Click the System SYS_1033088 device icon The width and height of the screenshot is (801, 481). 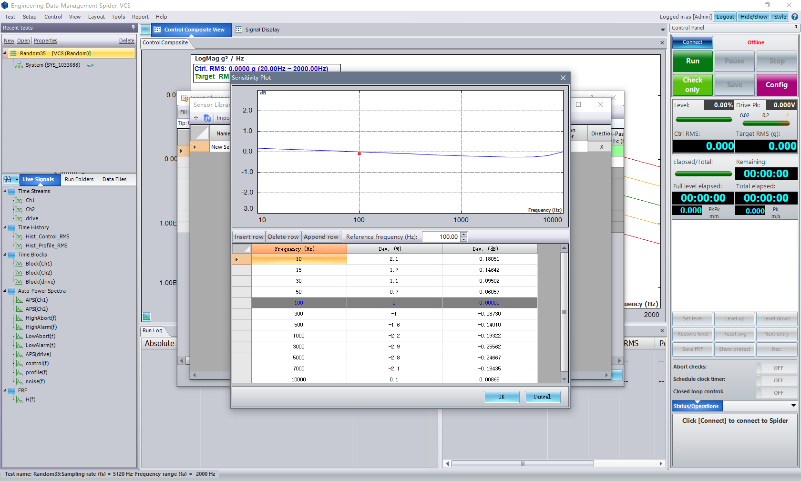19,65
